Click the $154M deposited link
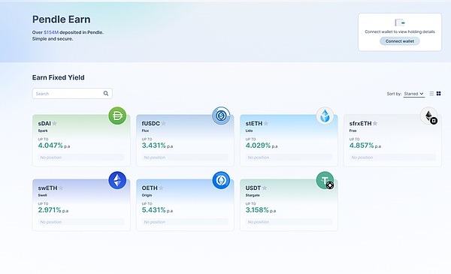The image size is (451, 274). (51, 32)
